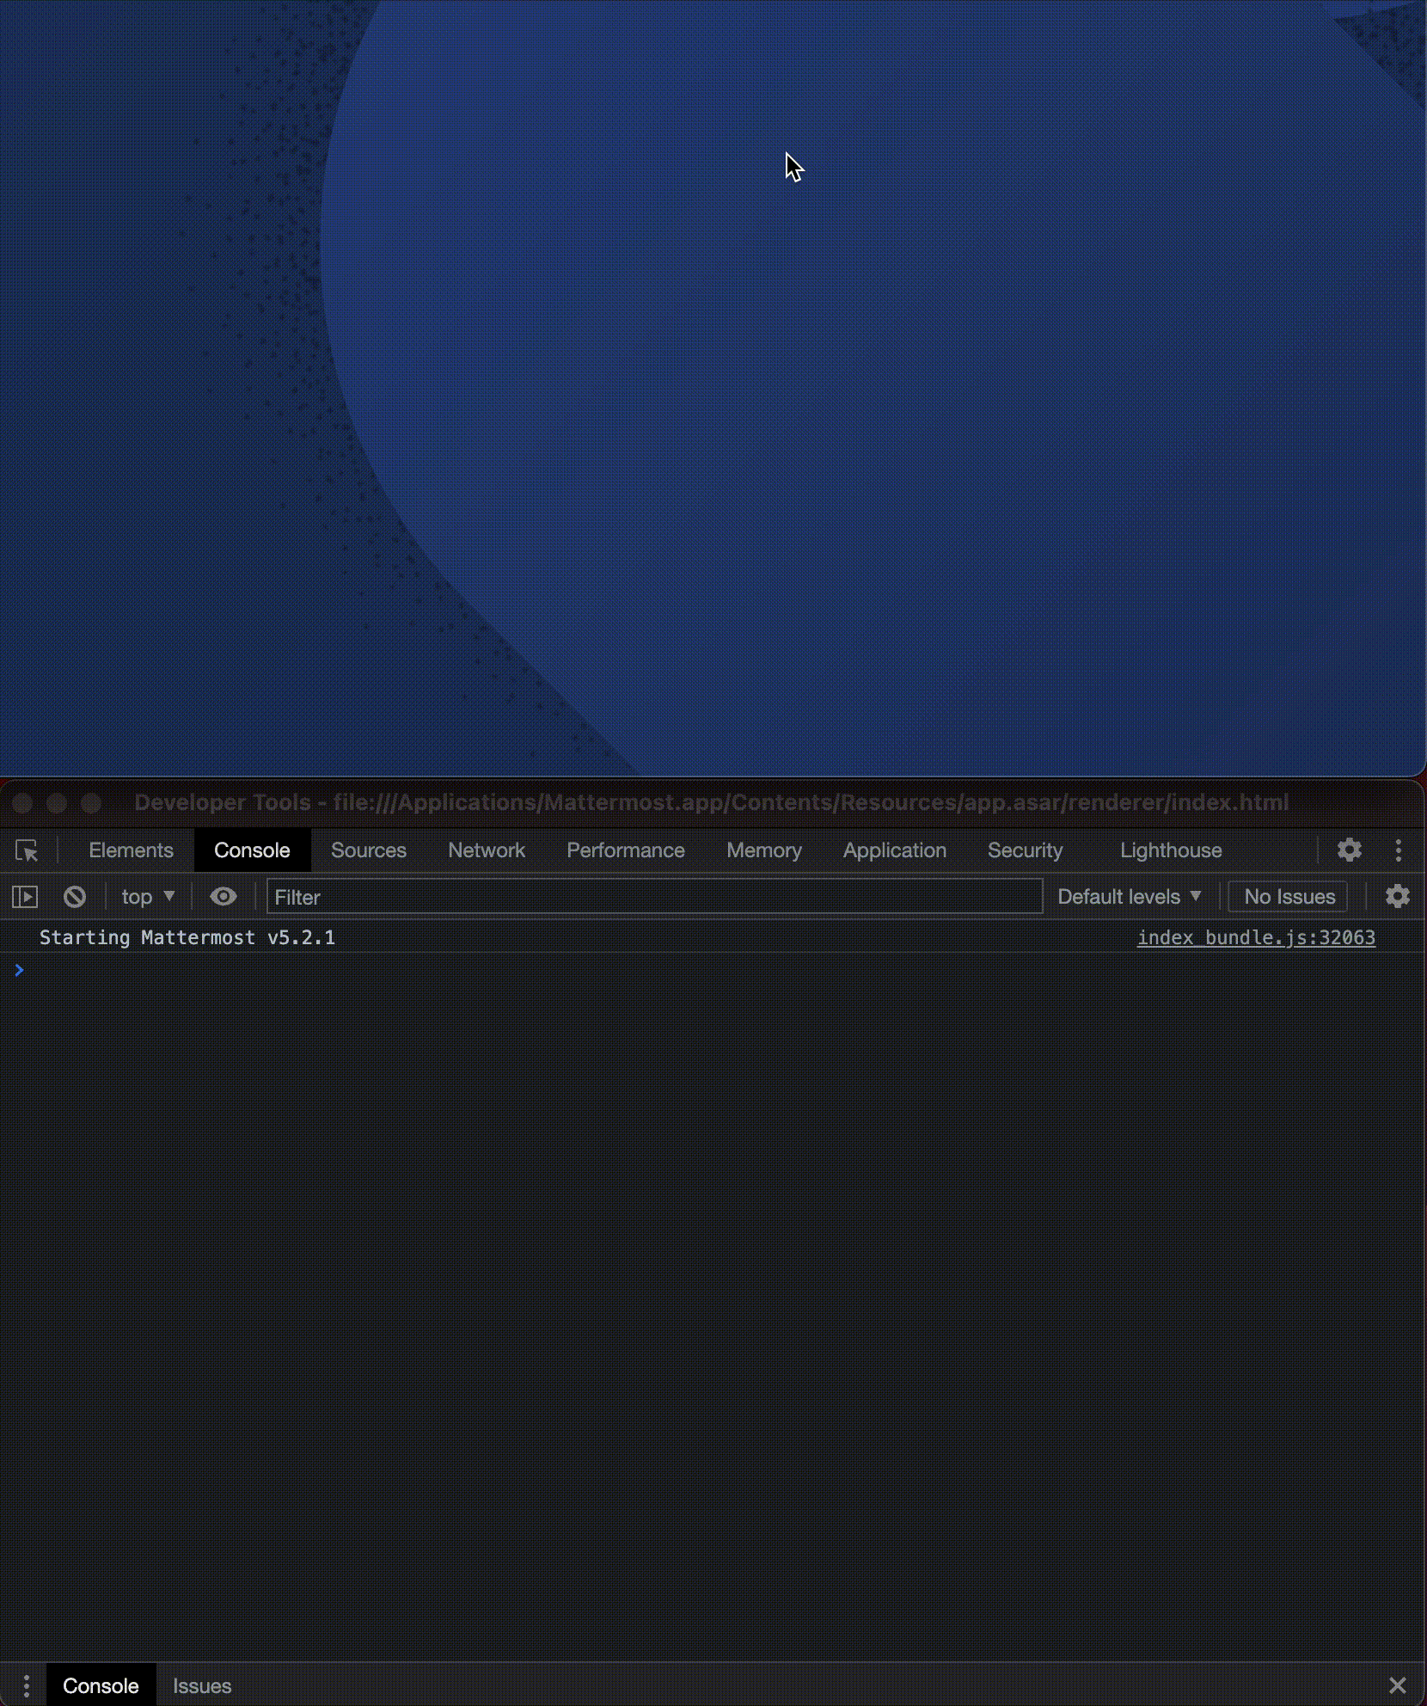The width and height of the screenshot is (1427, 1706).
Task: Select the inspect element tool
Action: tap(27, 850)
